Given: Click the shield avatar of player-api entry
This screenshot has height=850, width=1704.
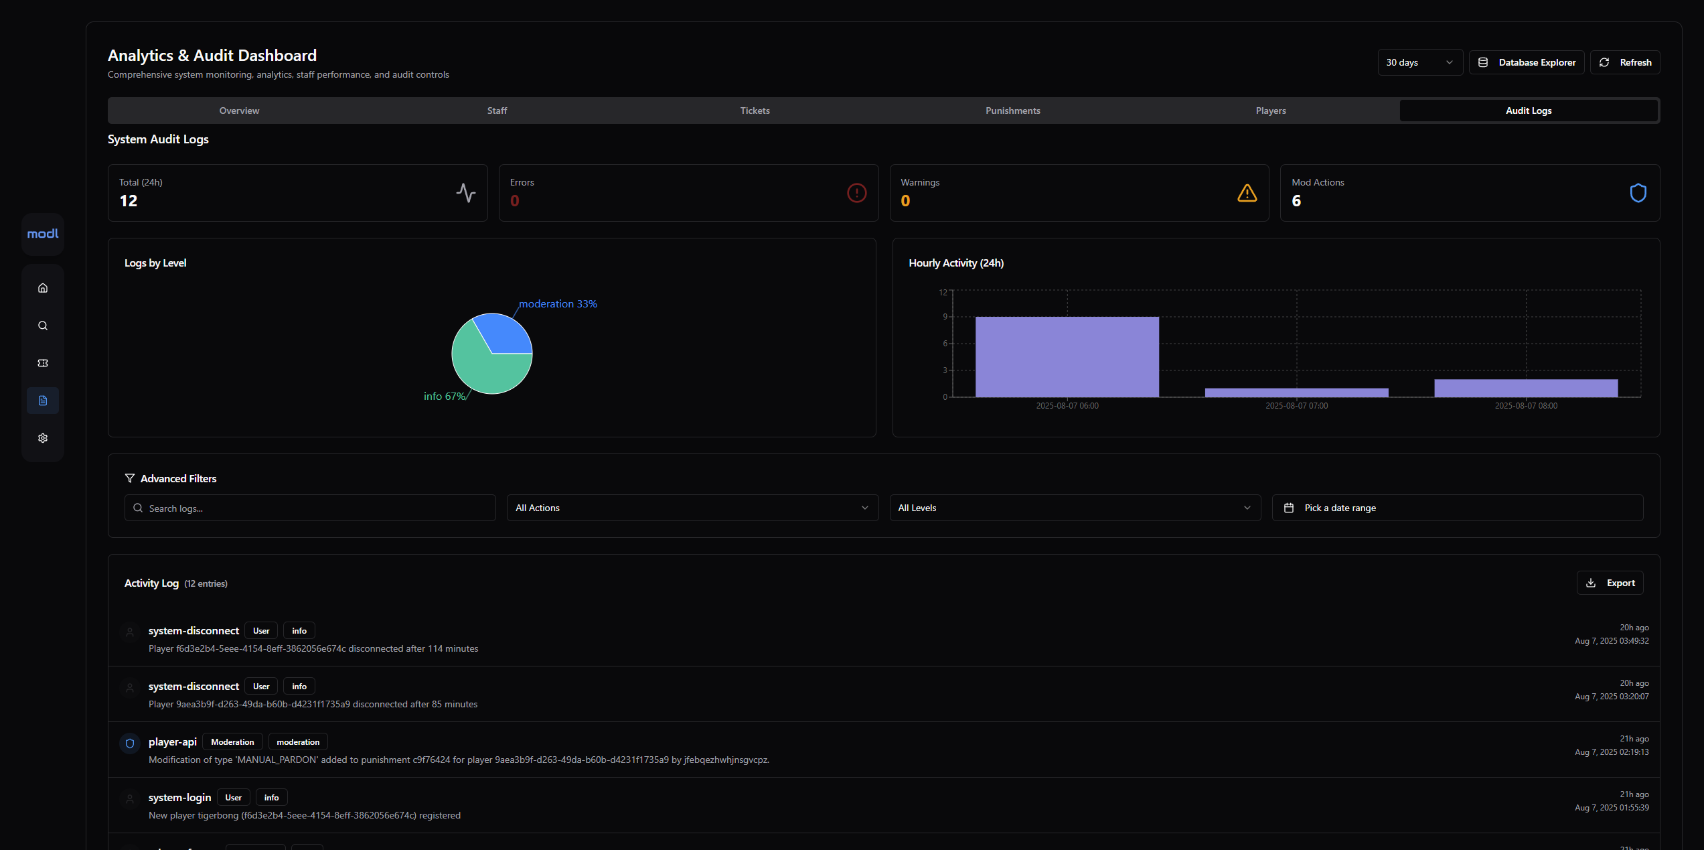Looking at the screenshot, I should point(130,743).
